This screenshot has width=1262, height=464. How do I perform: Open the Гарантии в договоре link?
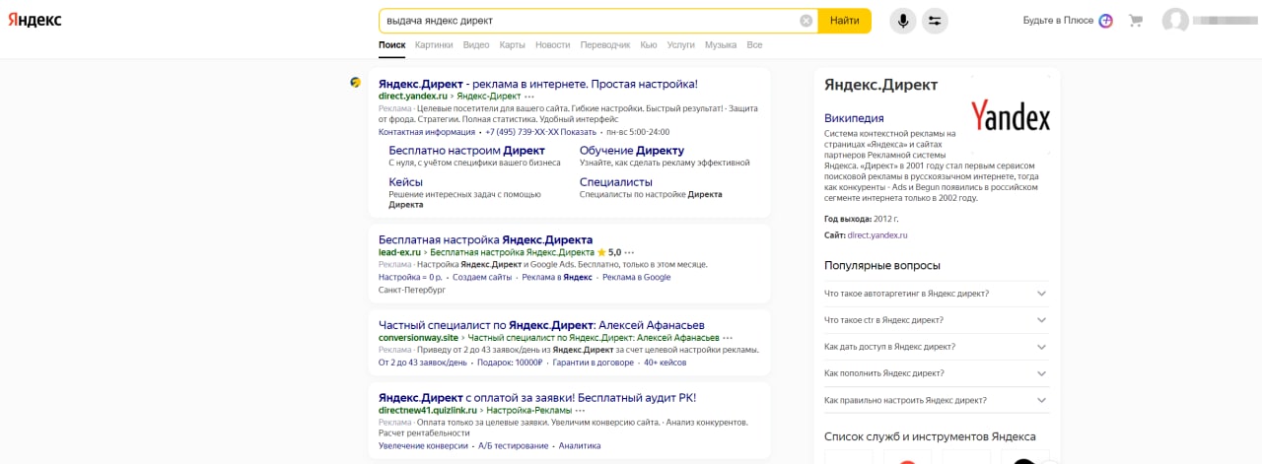(x=594, y=363)
